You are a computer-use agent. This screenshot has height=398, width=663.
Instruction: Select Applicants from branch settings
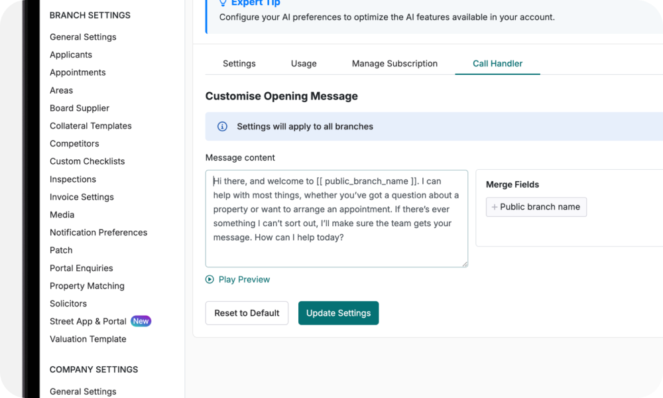tap(71, 54)
